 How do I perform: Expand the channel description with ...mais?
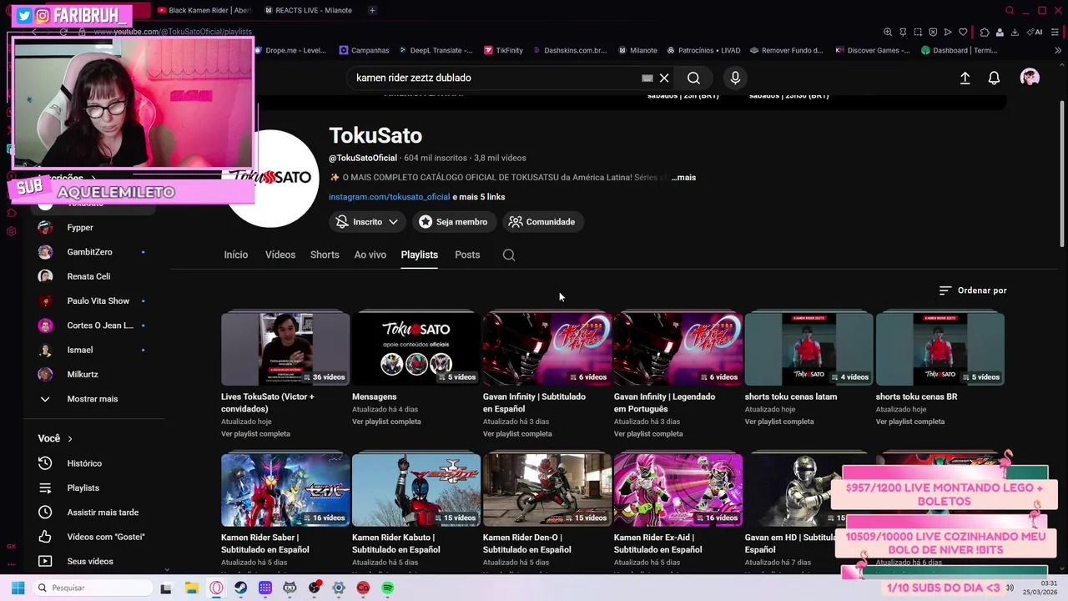683,177
